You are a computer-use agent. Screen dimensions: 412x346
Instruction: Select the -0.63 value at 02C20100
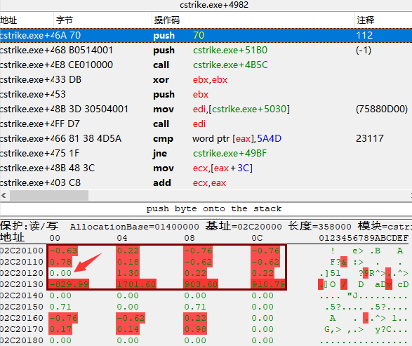63,251
